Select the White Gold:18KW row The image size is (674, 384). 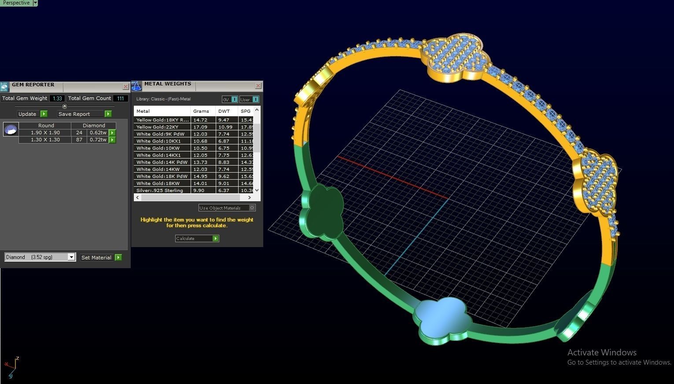(x=194, y=183)
